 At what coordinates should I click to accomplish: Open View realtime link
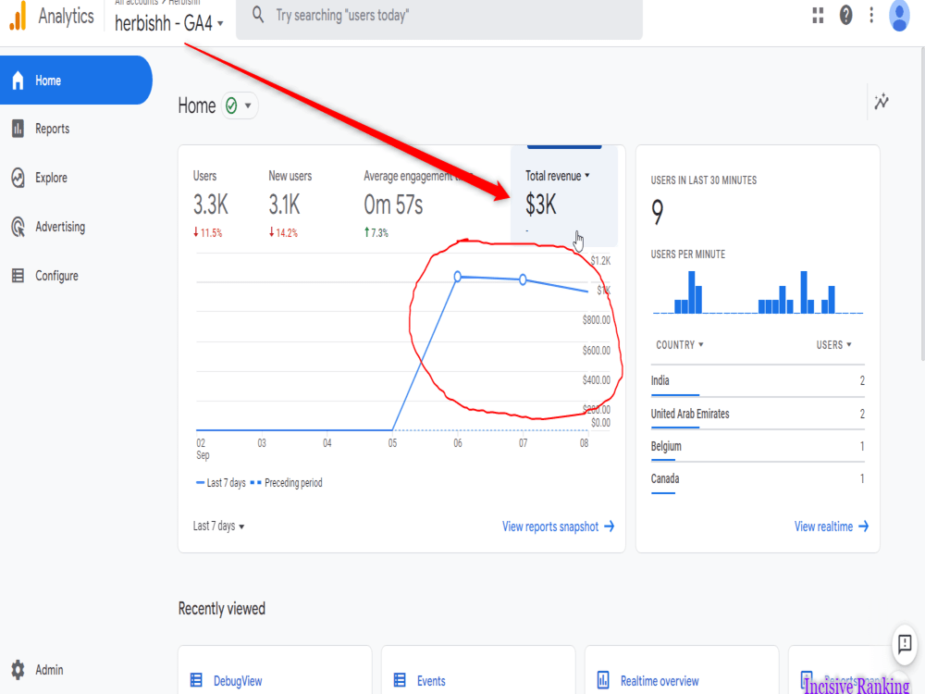pyautogui.click(x=832, y=527)
